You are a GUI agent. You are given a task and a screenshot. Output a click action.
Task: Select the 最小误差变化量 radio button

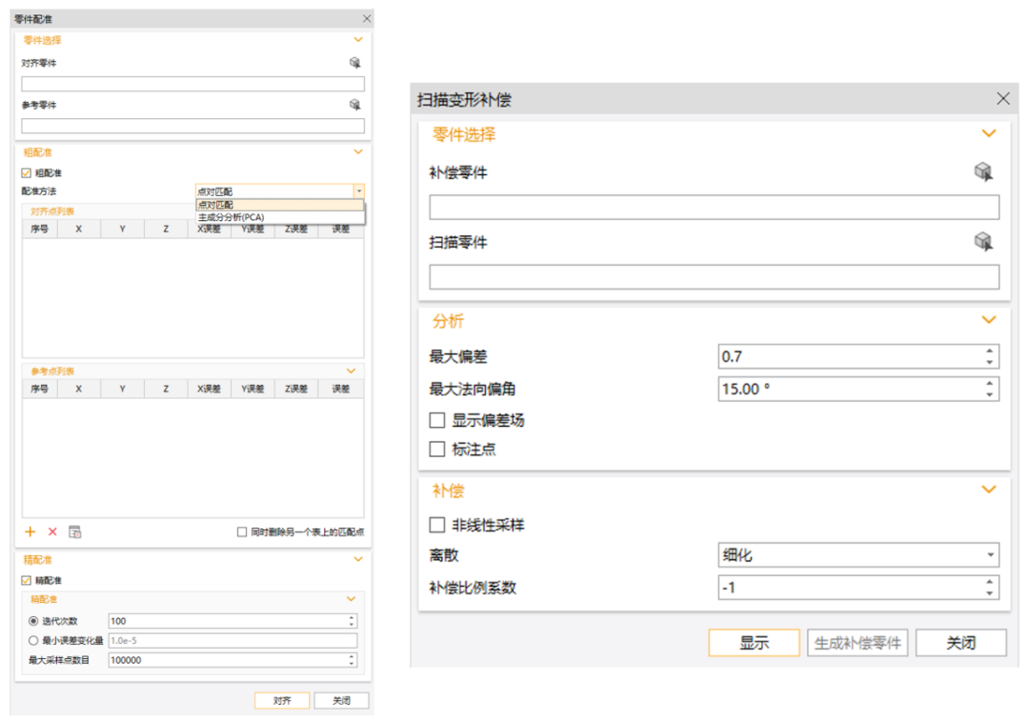click(34, 641)
